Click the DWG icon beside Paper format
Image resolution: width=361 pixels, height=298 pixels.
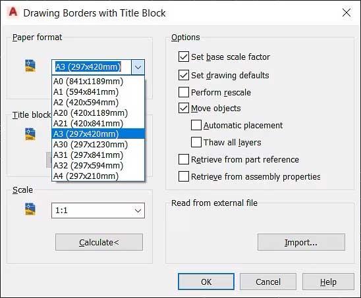(x=30, y=66)
